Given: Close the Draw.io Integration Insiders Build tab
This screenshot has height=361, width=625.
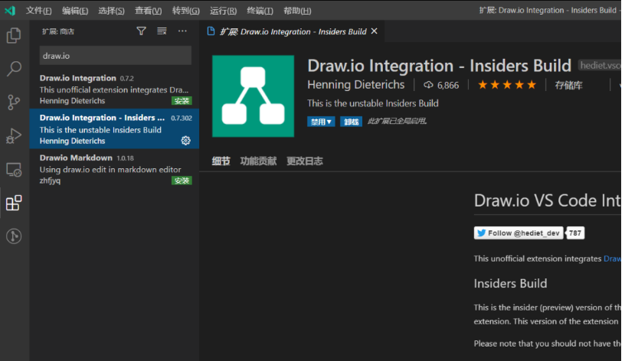Looking at the screenshot, I should point(375,31).
